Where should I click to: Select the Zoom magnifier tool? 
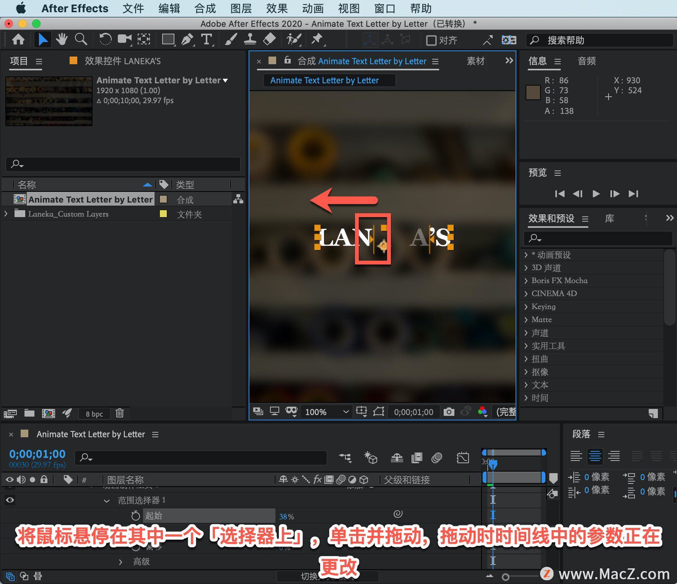81,39
